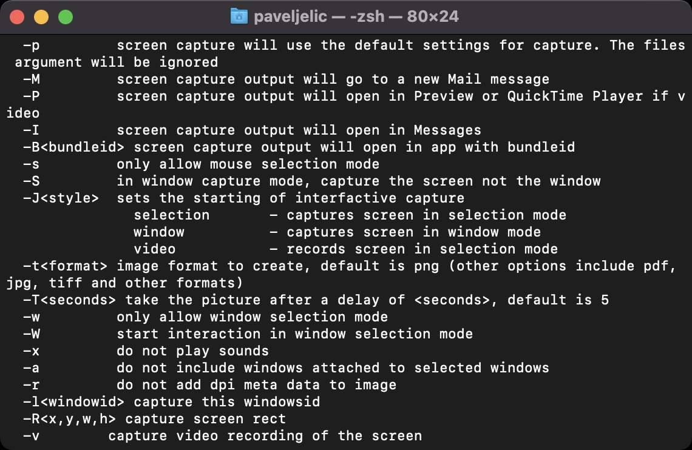
Task: Click the word "Messages" in the -I line
Action: tap(447, 130)
